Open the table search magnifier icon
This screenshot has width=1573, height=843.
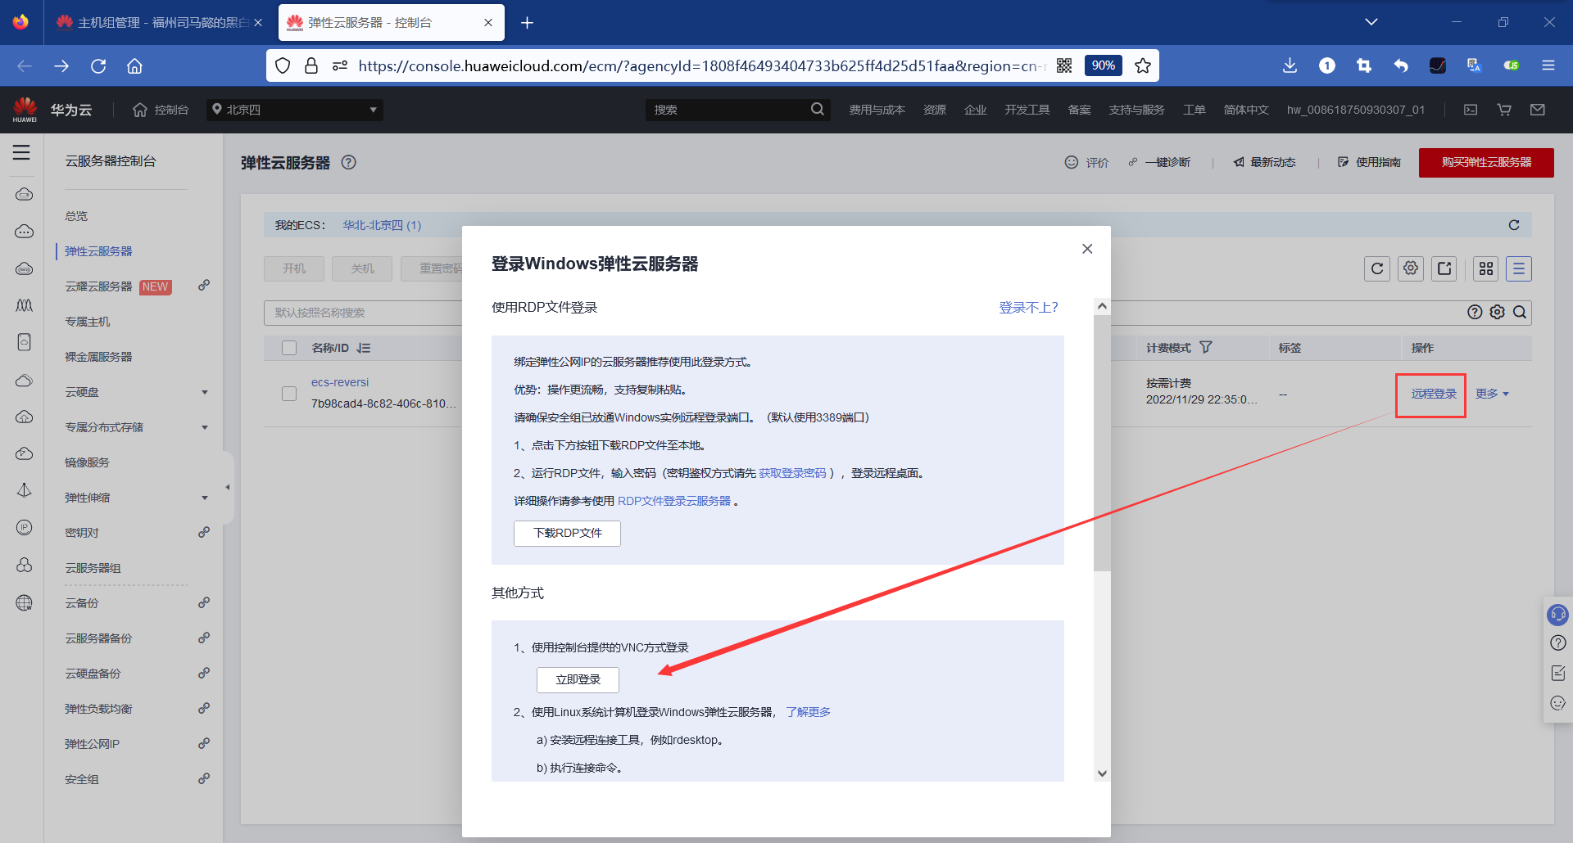coord(1520,312)
